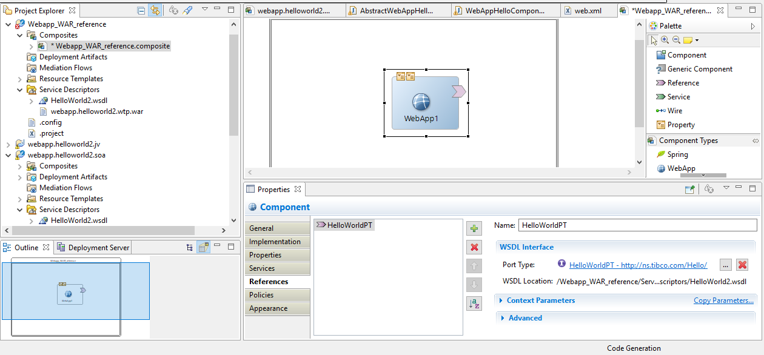Open the HelloWorldPT port type link
The width and height of the screenshot is (764, 355).
[x=638, y=265]
